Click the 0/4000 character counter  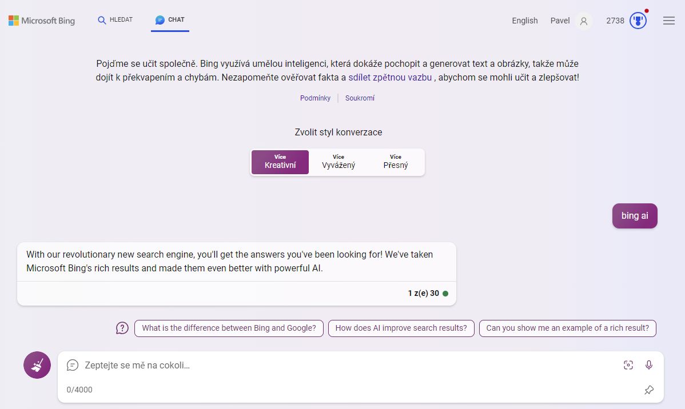coord(79,390)
